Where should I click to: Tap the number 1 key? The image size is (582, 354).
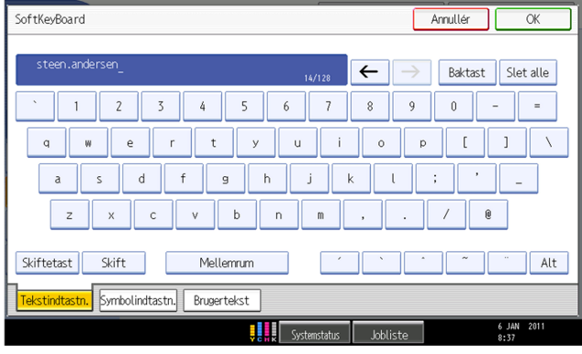coord(77,107)
